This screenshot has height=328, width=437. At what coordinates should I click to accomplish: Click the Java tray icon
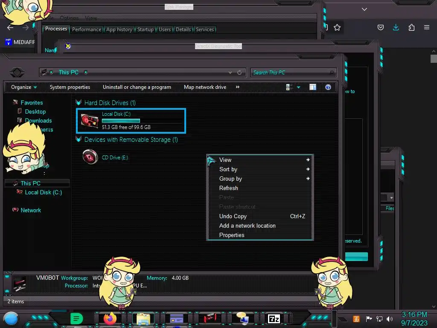(x=356, y=319)
